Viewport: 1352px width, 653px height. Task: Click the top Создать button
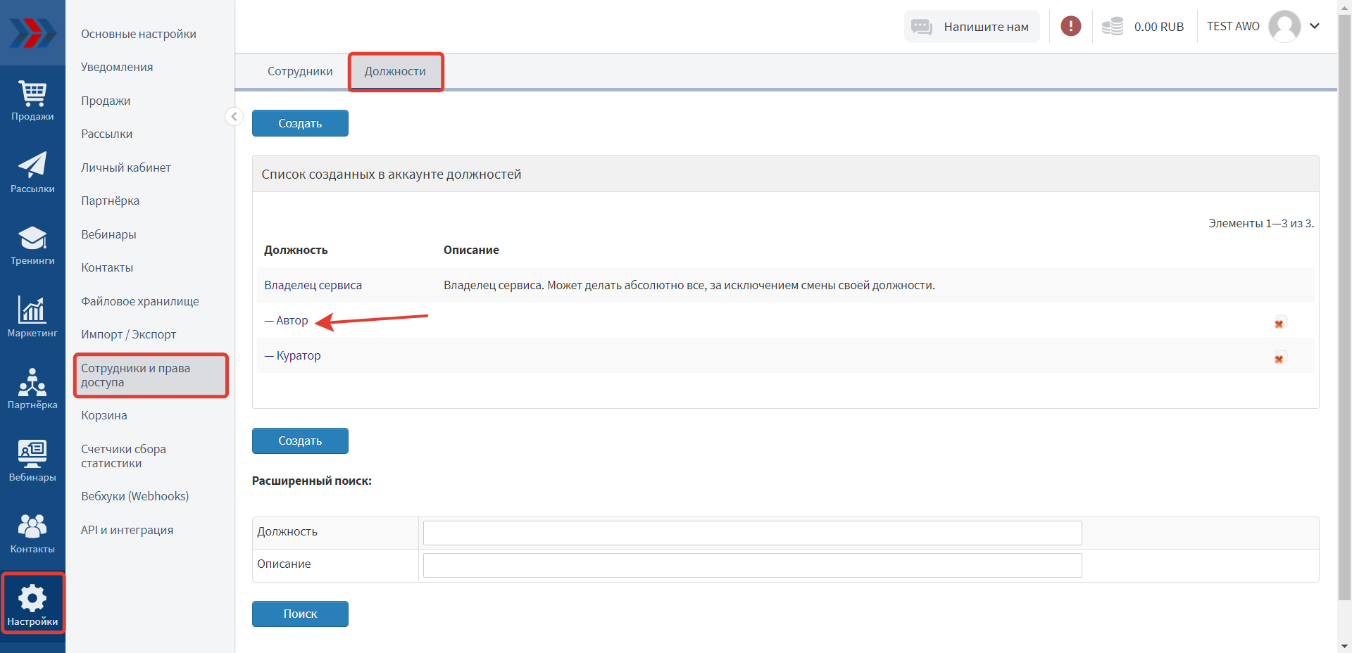pos(300,123)
